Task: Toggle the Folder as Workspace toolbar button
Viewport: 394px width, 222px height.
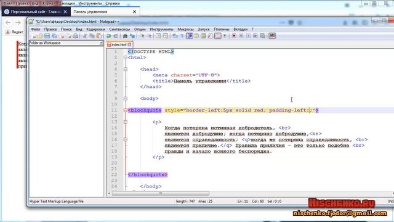Action: (217, 36)
